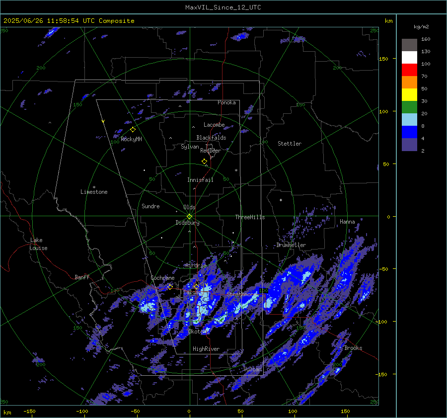Click the Lake Louise label
Screen dimensions: 447x418
(38, 244)
